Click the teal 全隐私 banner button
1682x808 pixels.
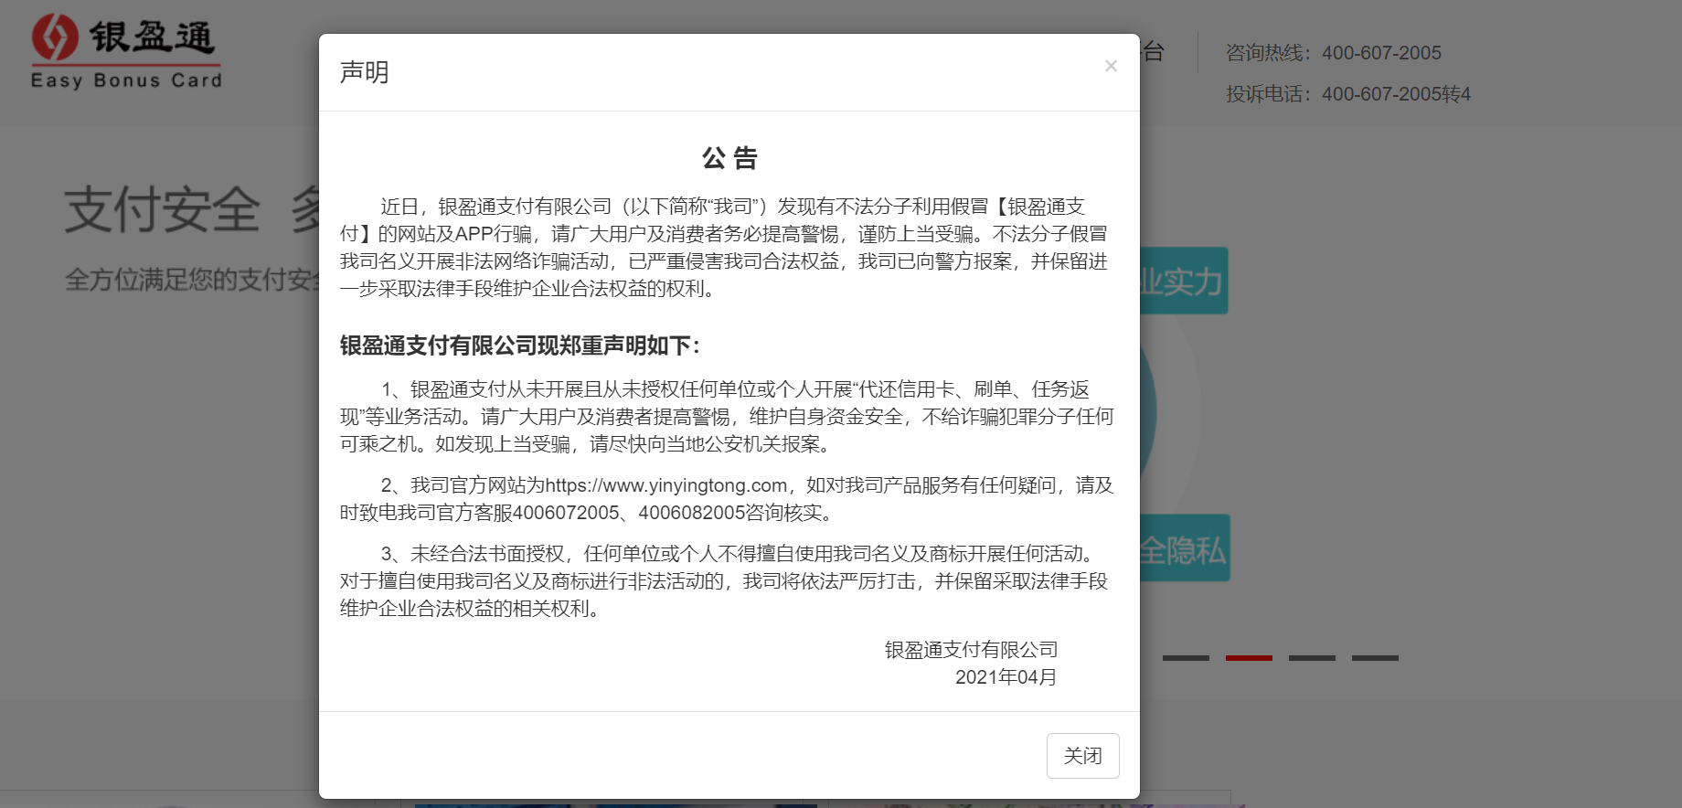pos(1185,549)
